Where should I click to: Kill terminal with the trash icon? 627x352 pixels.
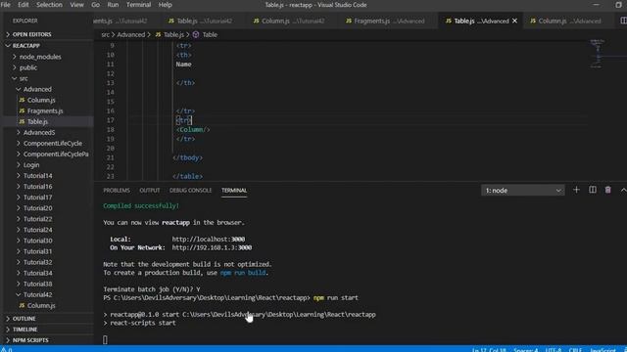click(607, 190)
